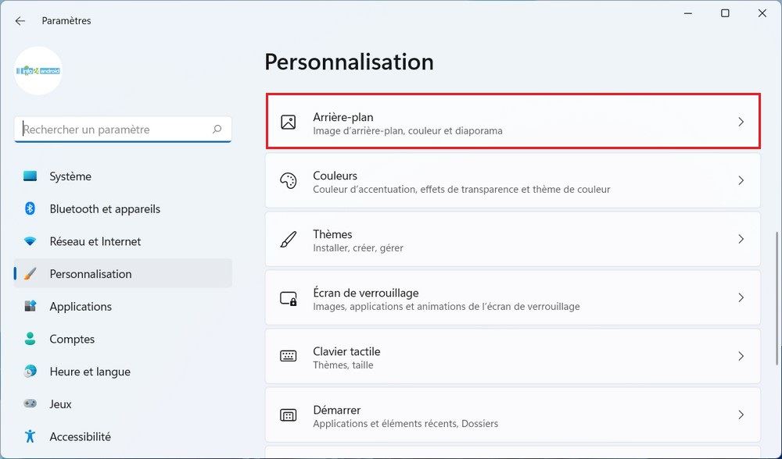Image resolution: width=782 pixels, height=459 pixels.
Task: Open the Thèmes chevron arrow
Action: click(741, 240)
